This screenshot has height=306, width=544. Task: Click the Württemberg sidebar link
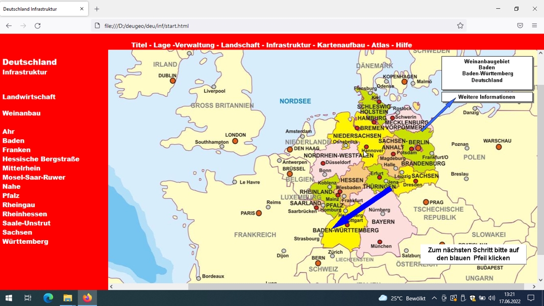click(x=26, y=242)
